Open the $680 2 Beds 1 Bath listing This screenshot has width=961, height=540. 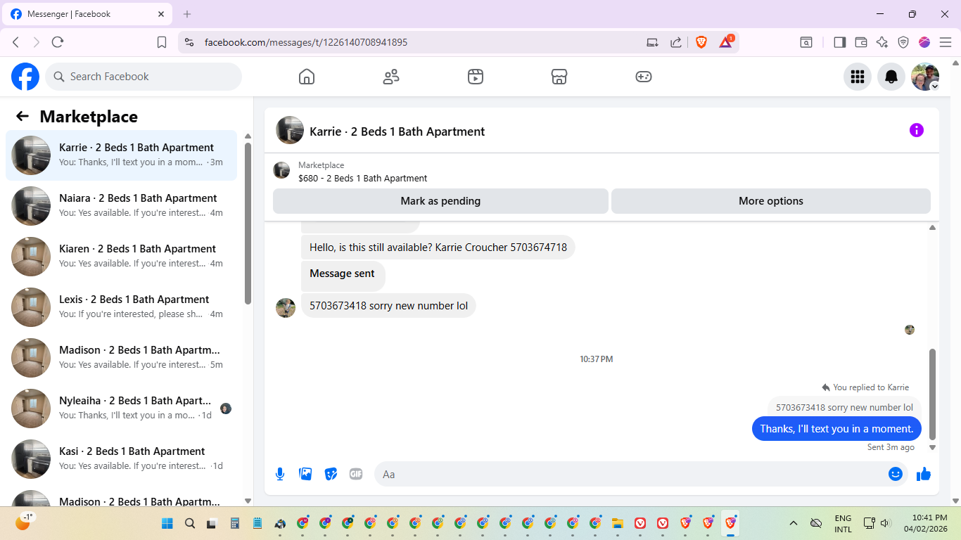[x=362, y=179]
